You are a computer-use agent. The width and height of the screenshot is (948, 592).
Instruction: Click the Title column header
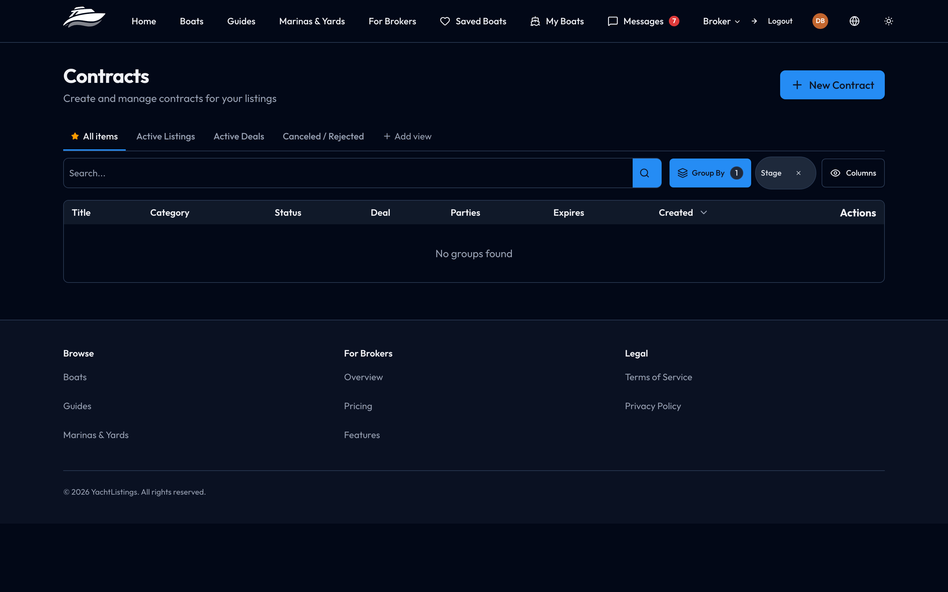81,212
